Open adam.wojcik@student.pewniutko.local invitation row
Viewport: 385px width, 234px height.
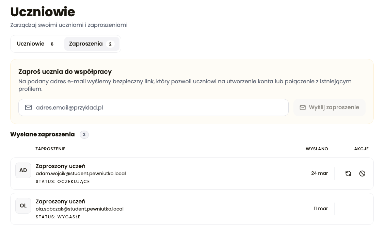pos(192,174)
